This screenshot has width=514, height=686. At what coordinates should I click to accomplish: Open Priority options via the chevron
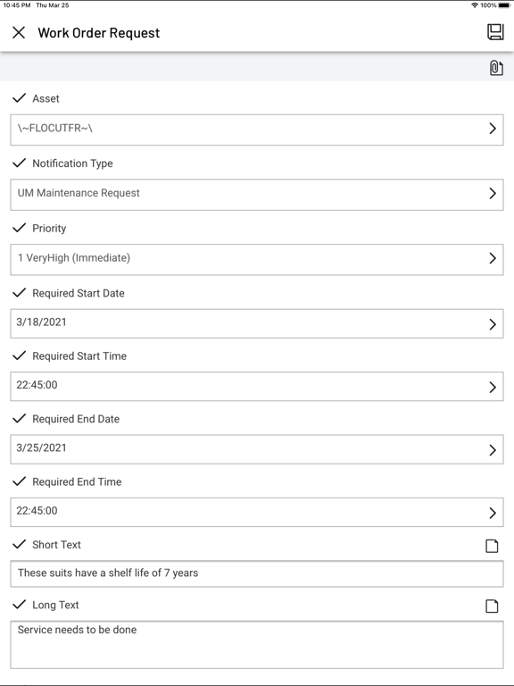click(x=493, y=258)
